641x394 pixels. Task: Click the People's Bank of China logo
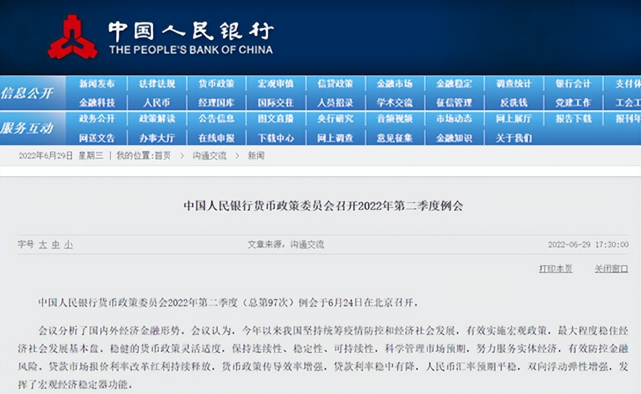[x=72, y=37]
